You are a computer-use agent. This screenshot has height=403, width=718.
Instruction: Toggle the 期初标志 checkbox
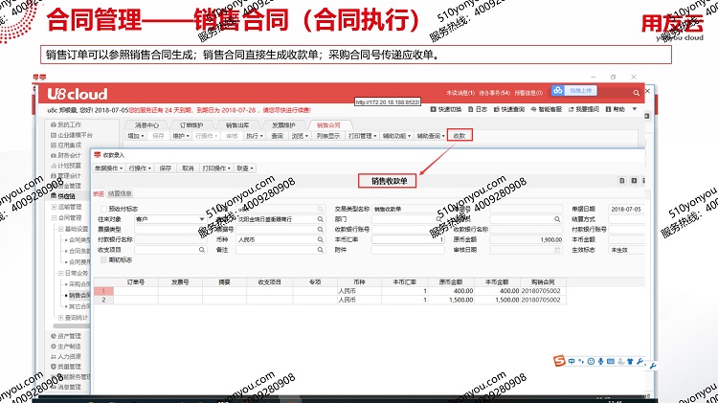click(105, 259)
